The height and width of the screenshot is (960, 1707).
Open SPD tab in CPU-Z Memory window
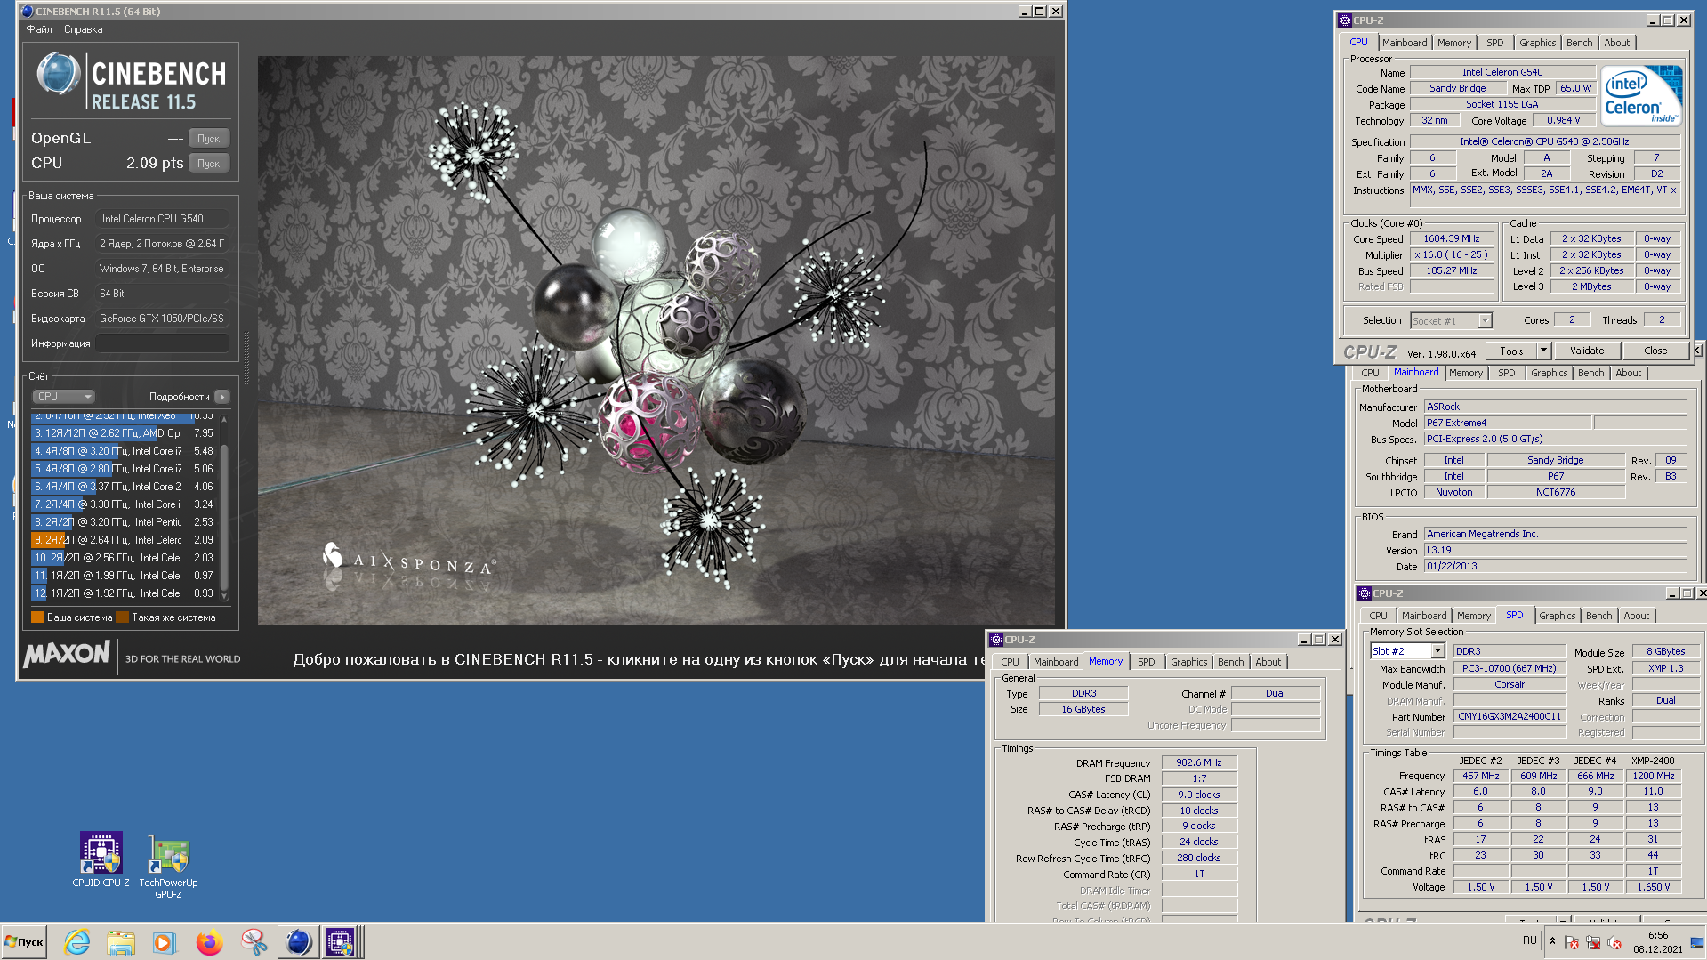tap(1146, 662)
